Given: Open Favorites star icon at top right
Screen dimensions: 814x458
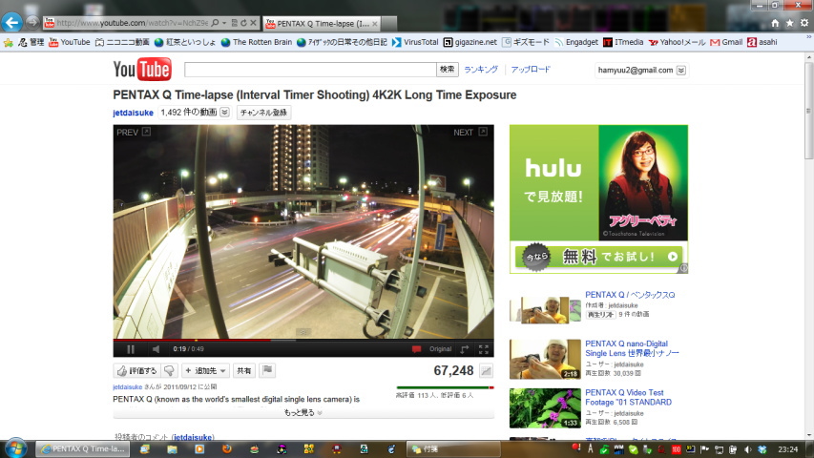Looking at the screenshot, I should click(x=789, y=23).
